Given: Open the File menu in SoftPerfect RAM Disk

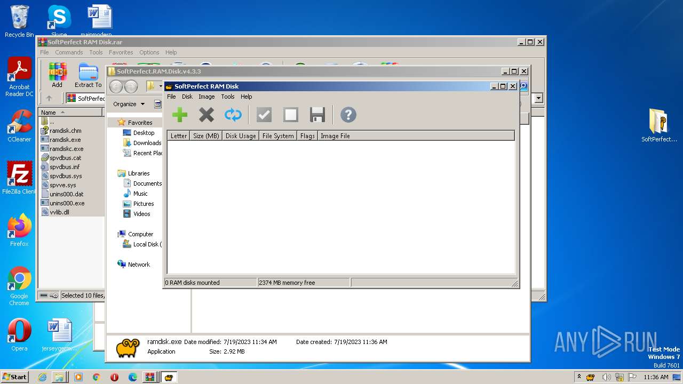Looking at the screenshot, I should pyautogui.click(x=171, y=97).
